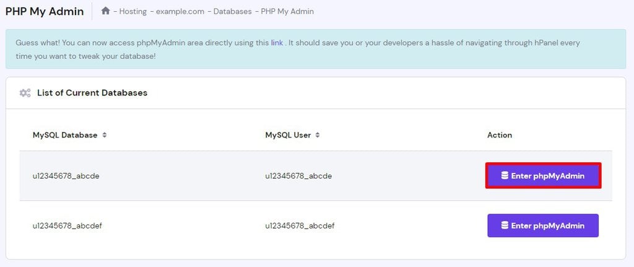
Task: Select the u12345678_abcdef database name
Action: tap(67, 225)
